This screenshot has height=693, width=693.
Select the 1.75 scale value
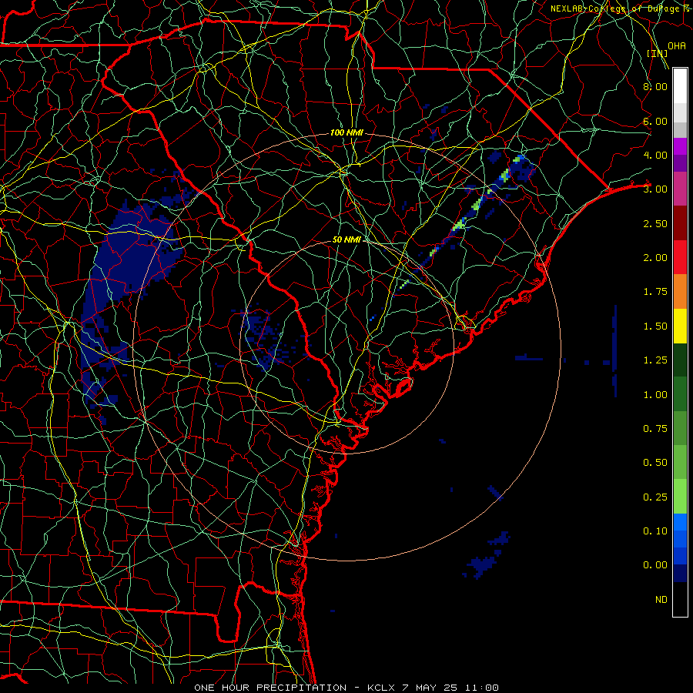click(655, 292)
